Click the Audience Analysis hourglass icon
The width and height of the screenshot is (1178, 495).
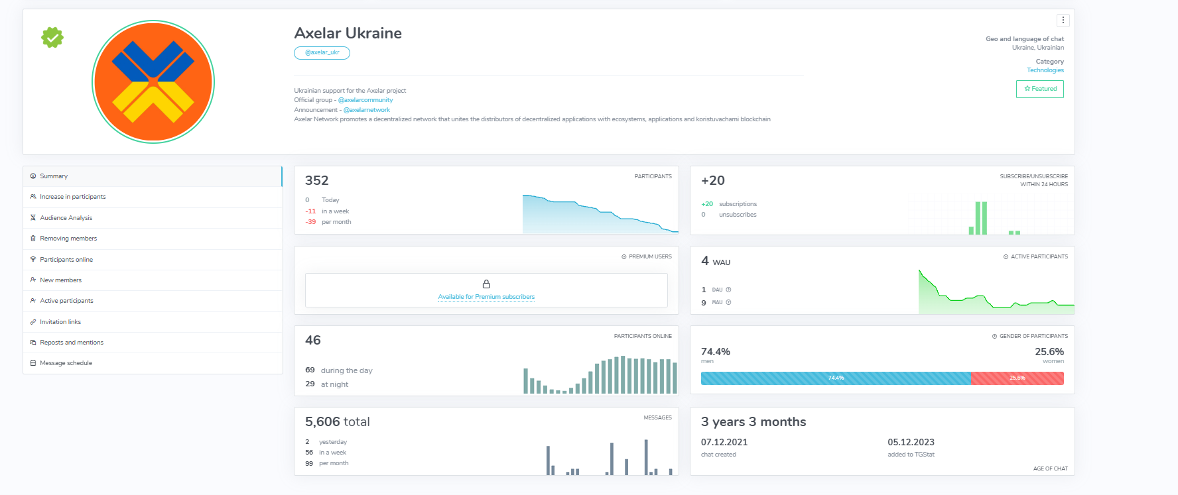[x=33, y=217]
